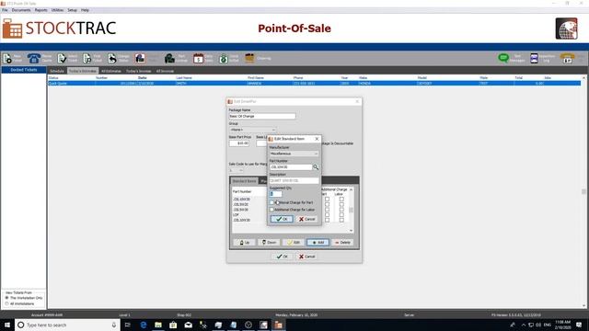Open the Ordering box icon

(x=249, y=58)
